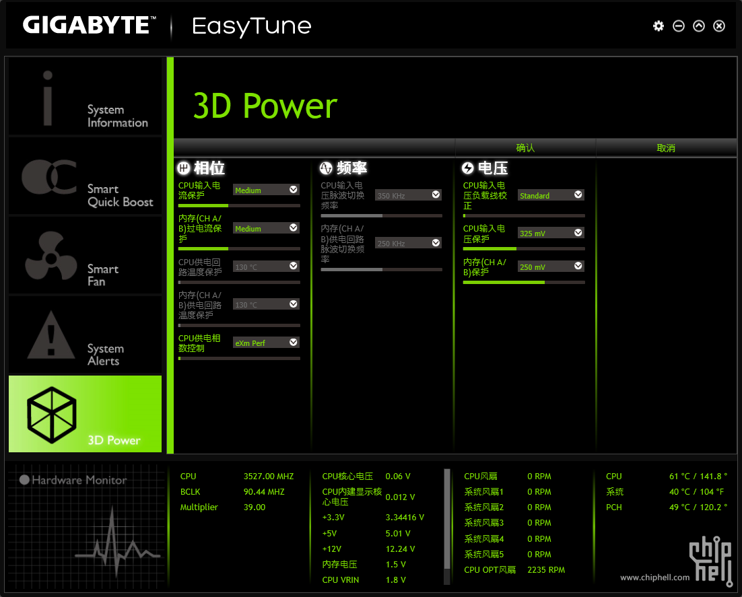Viewport: 742px width, 597px height.
Task: Click the CPU OPT风扇 reading 2235 RPM
Action: (546, 570)
